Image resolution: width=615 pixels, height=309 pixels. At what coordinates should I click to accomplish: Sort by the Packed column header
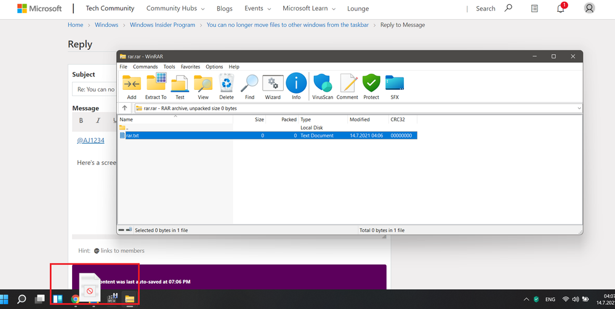click(x=282, y=119)
